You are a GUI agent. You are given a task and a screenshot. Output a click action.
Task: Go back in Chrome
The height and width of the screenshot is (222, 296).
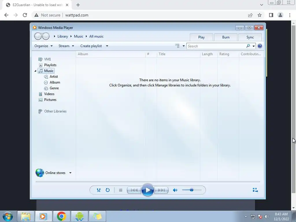click(6, 15)
